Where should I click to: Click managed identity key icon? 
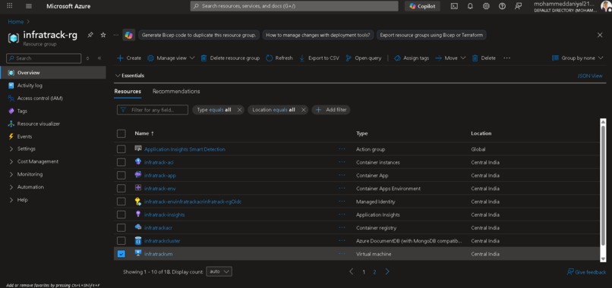coord(137,201)
